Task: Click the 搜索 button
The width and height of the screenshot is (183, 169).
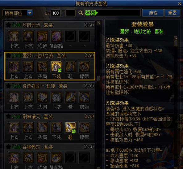Action: (153, 13)
